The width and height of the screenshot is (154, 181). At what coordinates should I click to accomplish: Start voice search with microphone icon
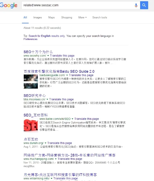coord(136,5)
